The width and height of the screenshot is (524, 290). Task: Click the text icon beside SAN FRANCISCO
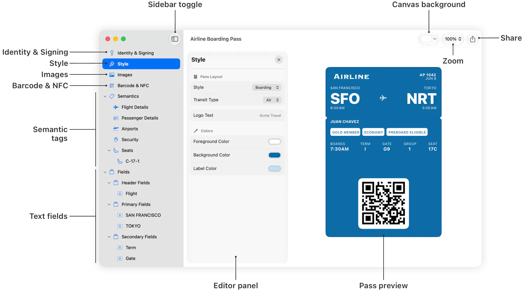pos(120,215)
